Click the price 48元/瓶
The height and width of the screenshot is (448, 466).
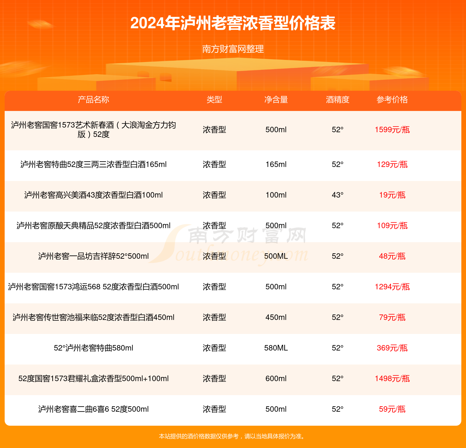392,256
